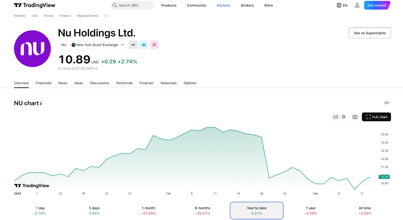Screen dimensions: 403x220
Task: Switch to the Technicals tab
Action: point(124,83)
